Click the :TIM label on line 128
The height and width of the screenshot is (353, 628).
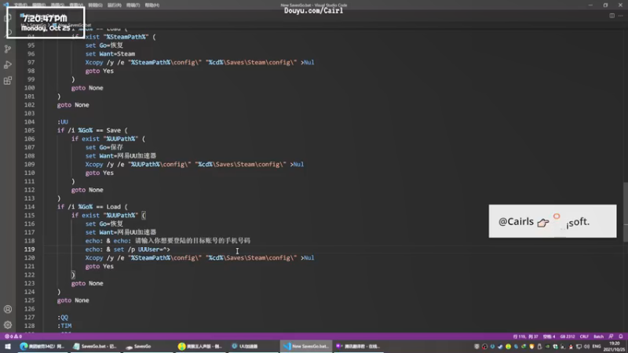coord(64,326)
